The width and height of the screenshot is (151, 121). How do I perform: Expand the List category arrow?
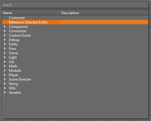pos(5,62)
